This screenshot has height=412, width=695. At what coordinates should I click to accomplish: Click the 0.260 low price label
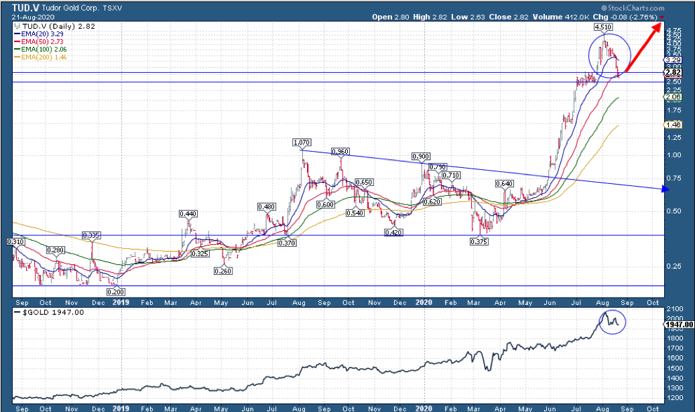(x=223, y=271)
